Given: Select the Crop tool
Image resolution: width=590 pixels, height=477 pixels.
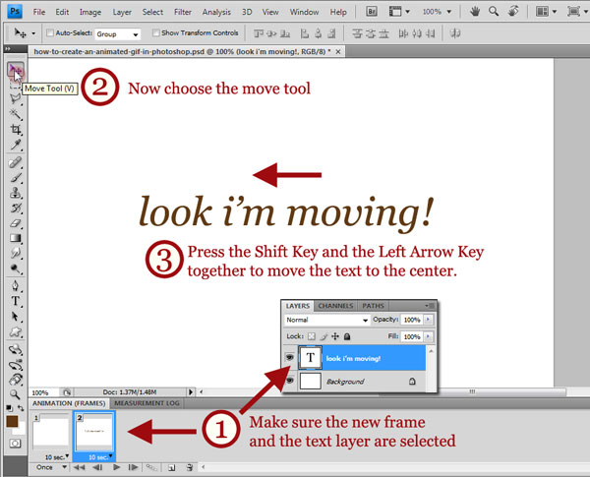Looking at the screenshot, I should tap(16, 129).
